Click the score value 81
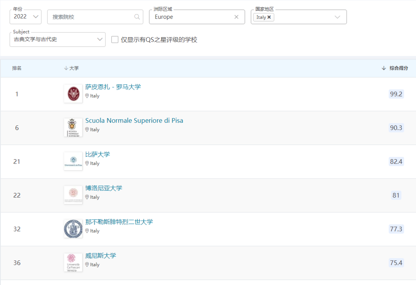 tap(396, 195)
